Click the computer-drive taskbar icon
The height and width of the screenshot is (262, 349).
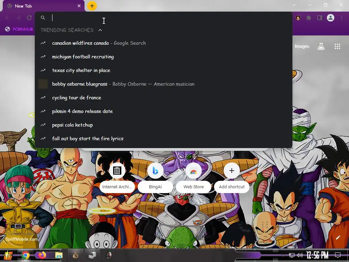coord(92,255)
